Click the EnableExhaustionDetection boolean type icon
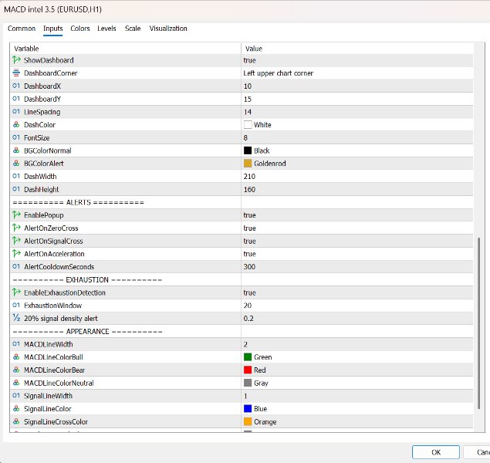Viewport: 490px width, 463px height. click(16, 292)
